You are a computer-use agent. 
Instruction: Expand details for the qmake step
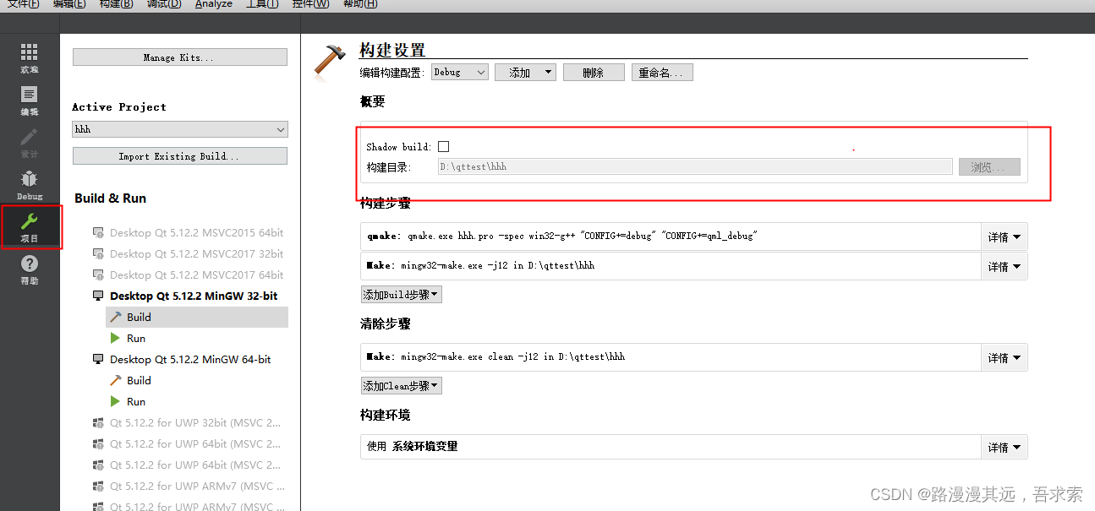(1004, 237)
